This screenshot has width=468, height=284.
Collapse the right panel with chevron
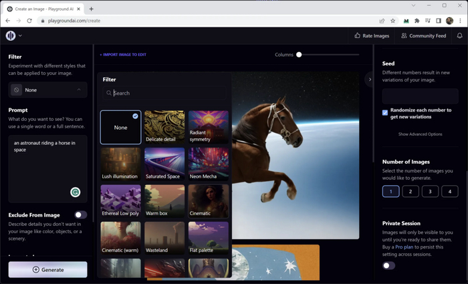click(x=370, y=80)
